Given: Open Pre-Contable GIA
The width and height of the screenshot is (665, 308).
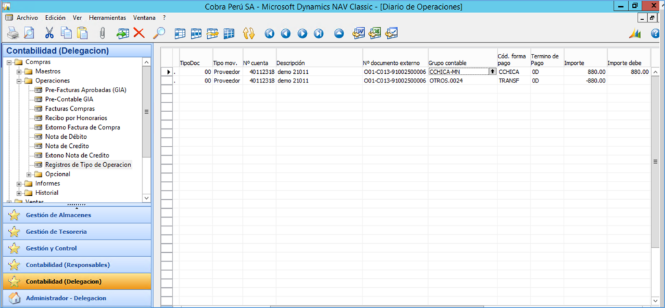Looking at the screenshot, I should tap(69, 99).
